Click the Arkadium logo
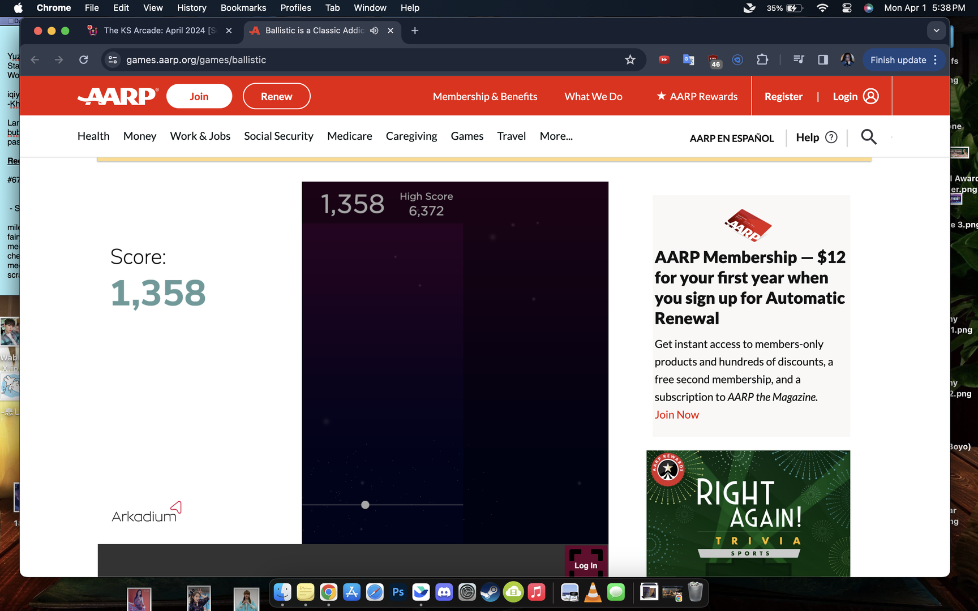Image resolution: width=978 pixels, height=611 pixels. tap(146, 512)
